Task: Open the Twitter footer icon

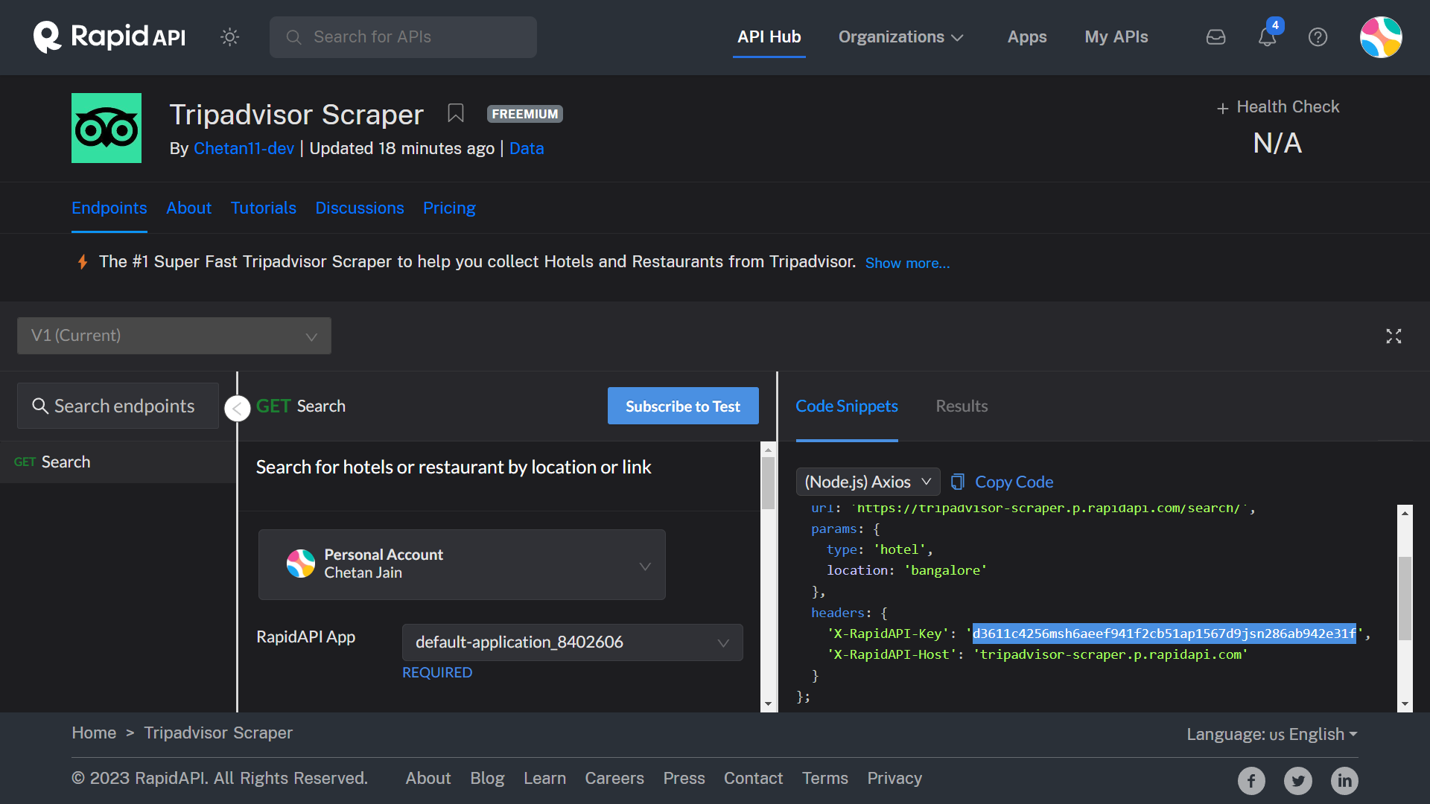Action: [1297, 780]
